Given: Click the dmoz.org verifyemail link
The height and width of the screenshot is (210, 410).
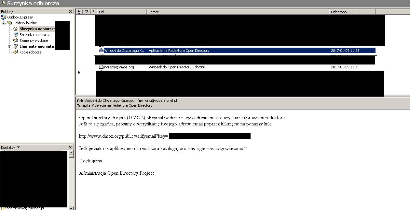Looking at the screenshot, I should point(124,136).
